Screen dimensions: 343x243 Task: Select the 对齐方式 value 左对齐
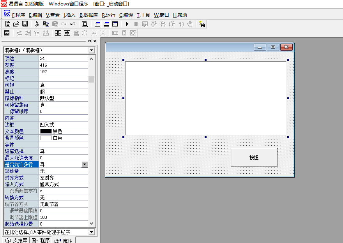pyautogui.click(x=64, y=178)
